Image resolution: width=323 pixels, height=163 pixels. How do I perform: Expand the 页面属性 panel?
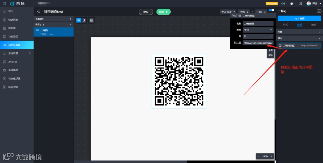pyautogui.click(x=54, y=19)
